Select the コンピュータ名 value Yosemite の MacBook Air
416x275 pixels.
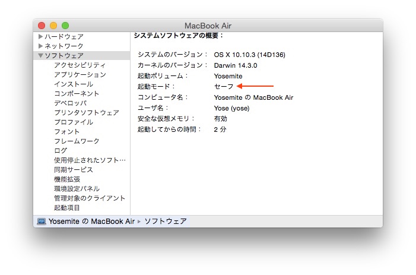pos(253,97)
